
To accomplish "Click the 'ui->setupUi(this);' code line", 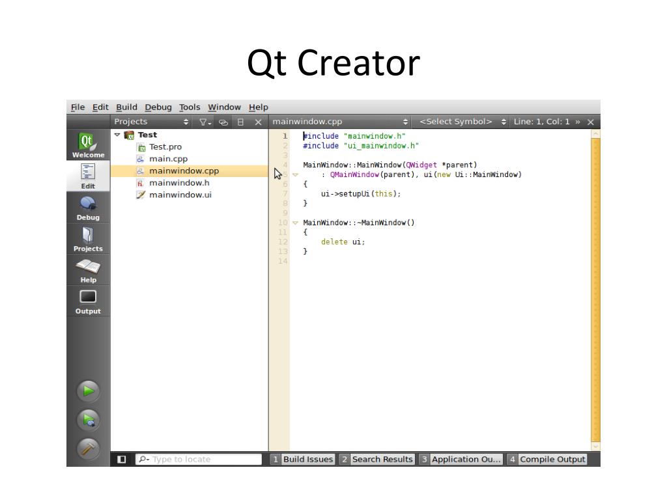I will pyautogui.click(x=361, y=194).
